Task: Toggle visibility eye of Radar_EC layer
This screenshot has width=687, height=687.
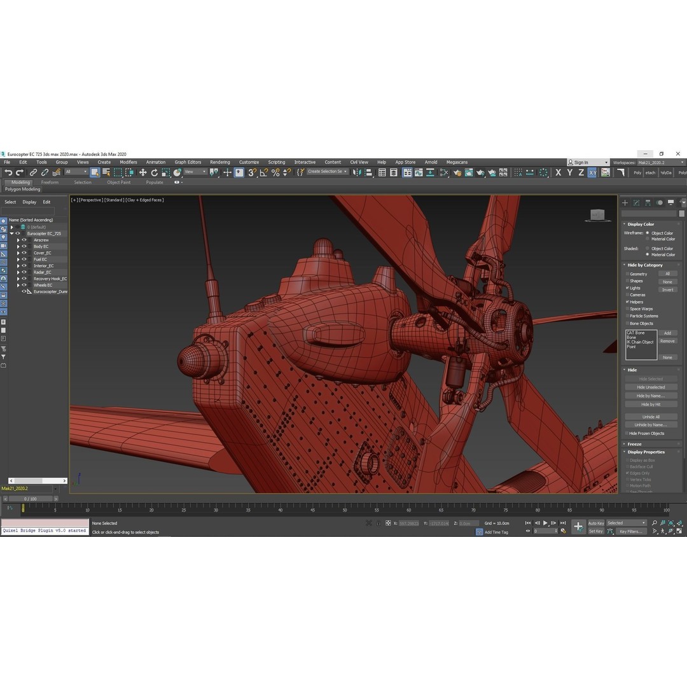Action: [25, 272]
